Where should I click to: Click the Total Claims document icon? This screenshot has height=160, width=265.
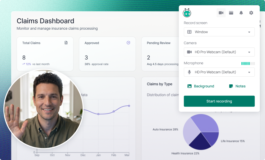[66, 43]
